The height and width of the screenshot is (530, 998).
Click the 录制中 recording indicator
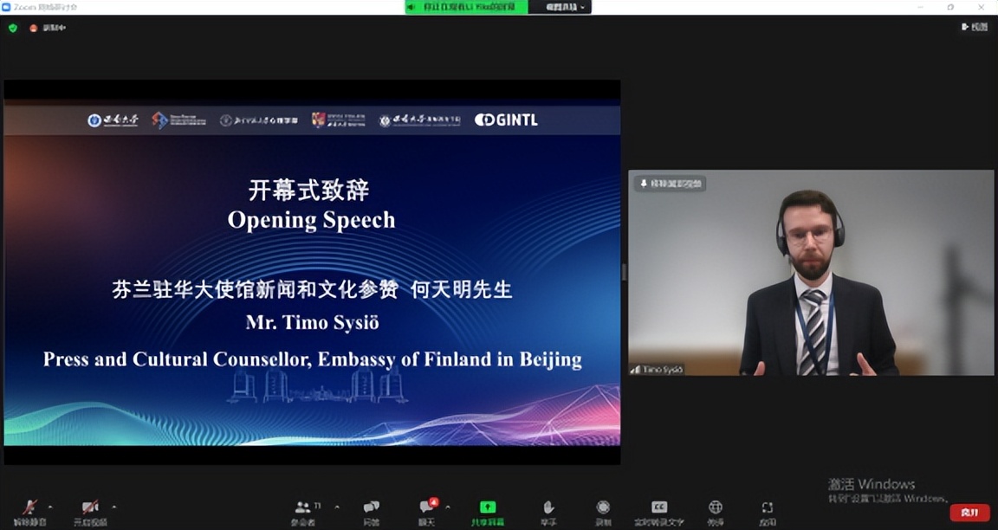click(x=45, y=26)
